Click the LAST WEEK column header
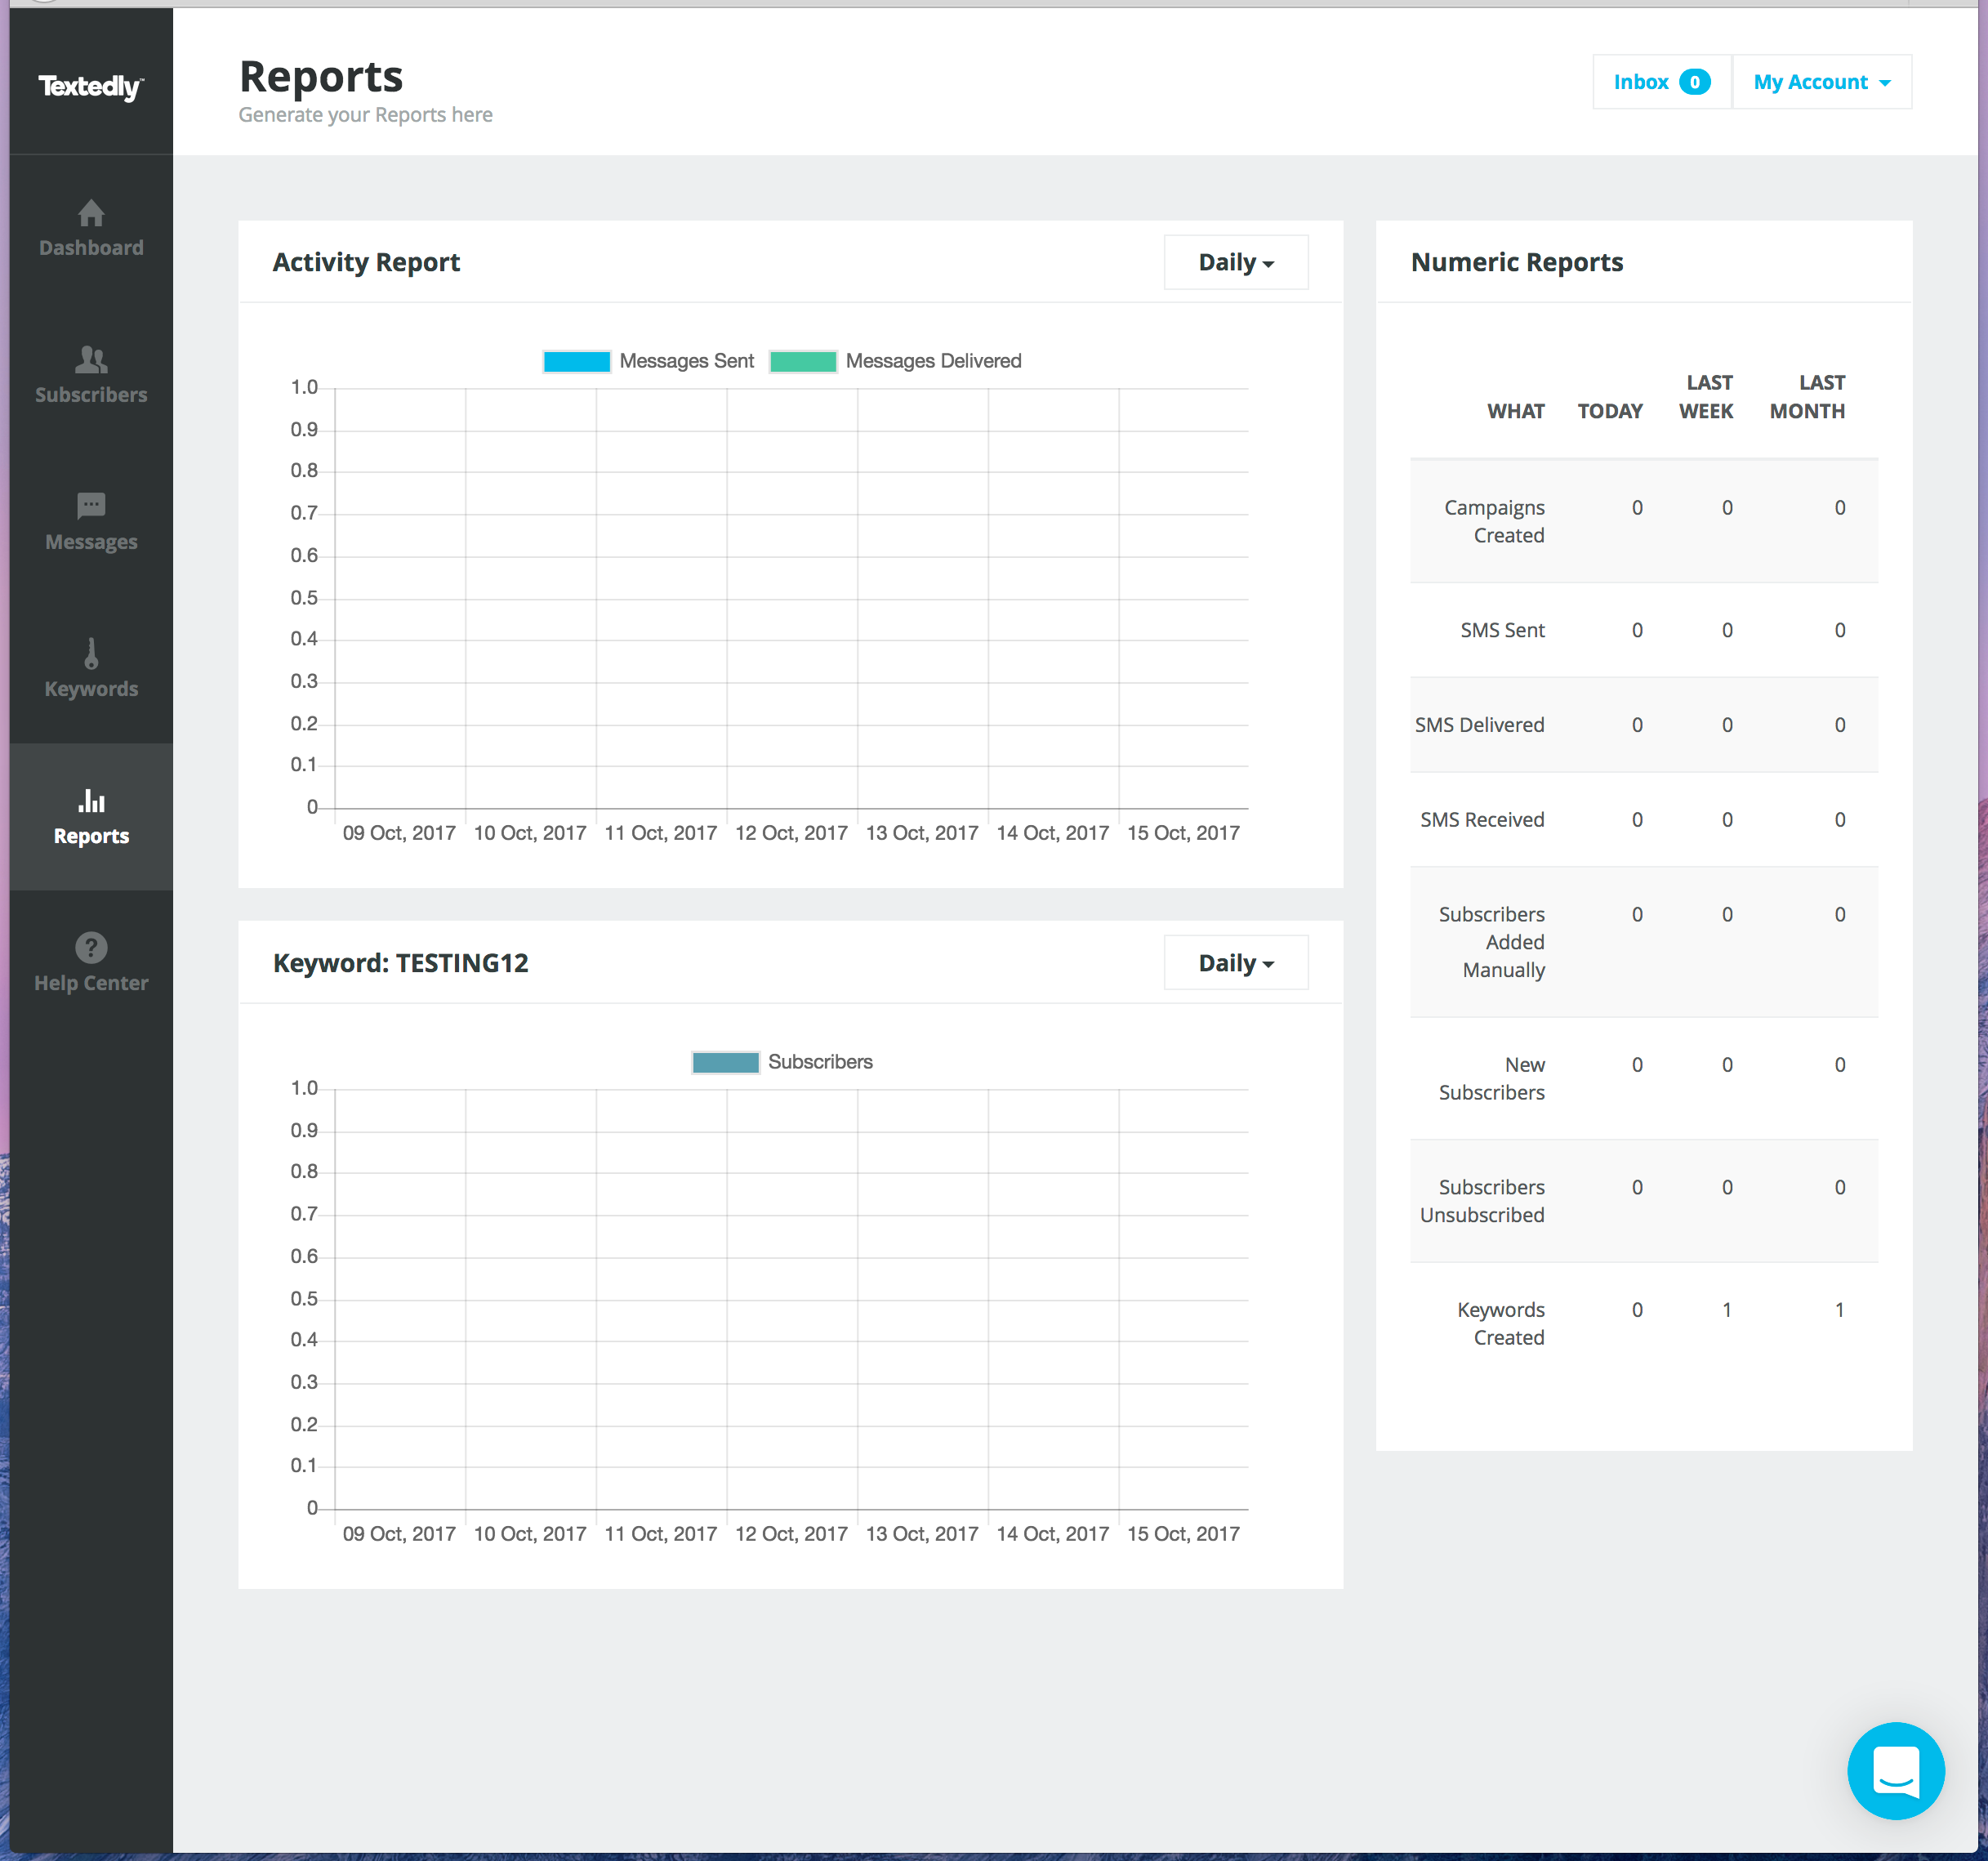This screenshot has width=1988, height=1861. tap(1706, 397)
